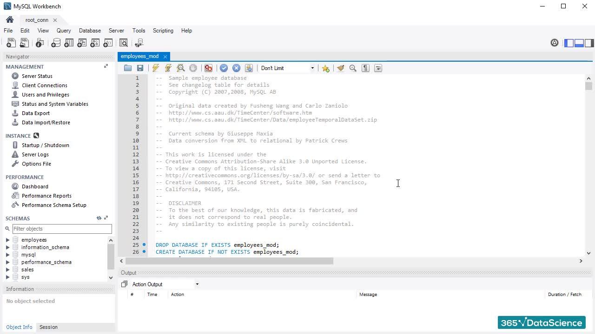The width and height of the screenshot is (595, 334).
Task: Expand the information_schema node
Action: point(8,247)
